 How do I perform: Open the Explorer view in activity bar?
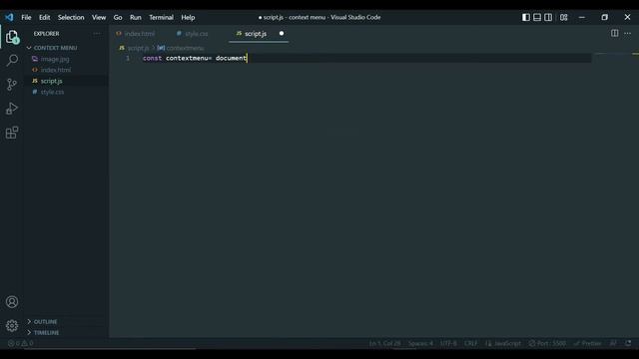(12, 37)
